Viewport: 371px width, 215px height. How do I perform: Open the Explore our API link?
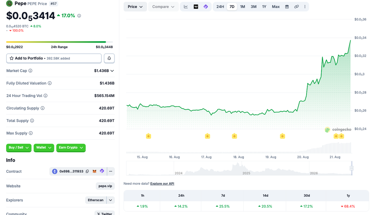pos(162,184)
